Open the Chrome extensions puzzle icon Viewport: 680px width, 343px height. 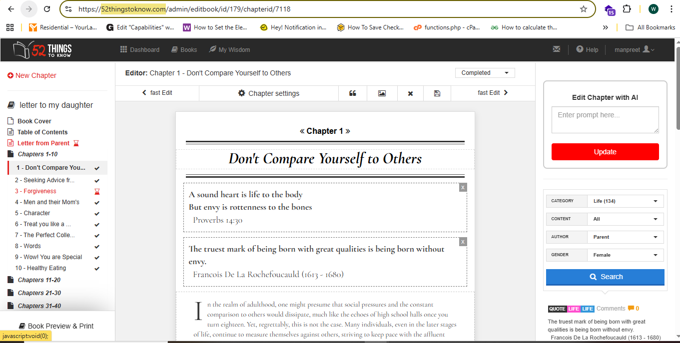pos(627,9)
